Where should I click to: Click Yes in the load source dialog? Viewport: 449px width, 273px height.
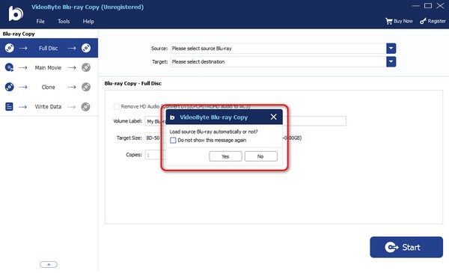(225, 156)
